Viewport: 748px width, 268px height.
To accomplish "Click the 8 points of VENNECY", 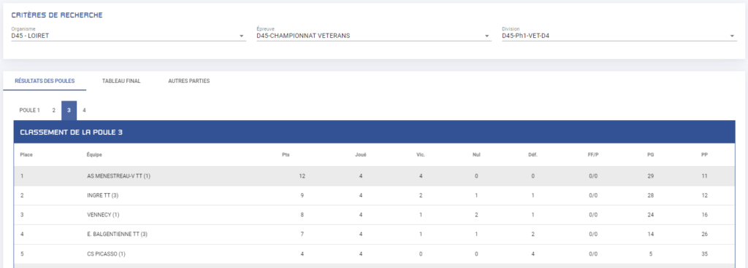I will click(x=302, y=215).
